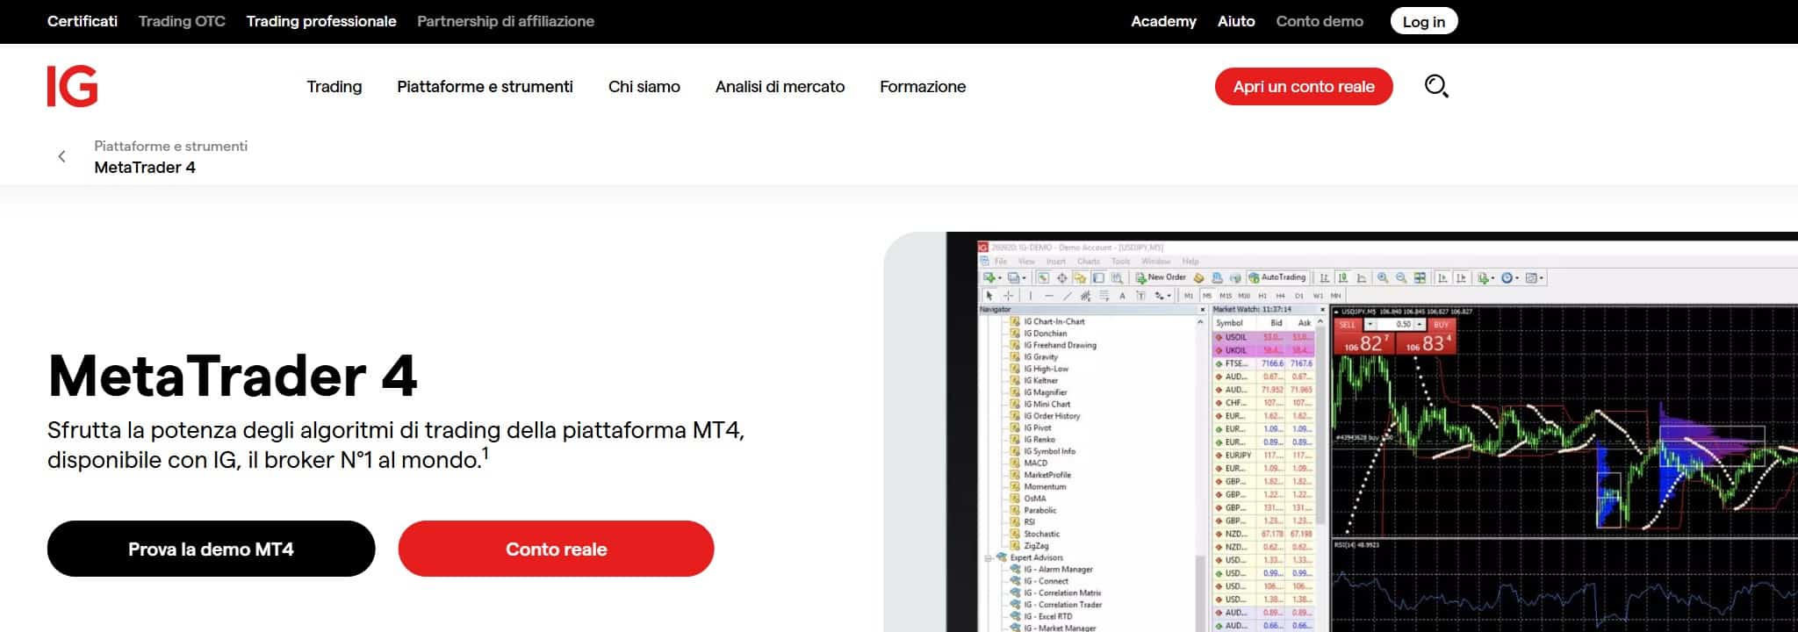Click 'Prova la demo MT4' button
The height and width of the screenshot is (632, 1798).
(211, 549)
